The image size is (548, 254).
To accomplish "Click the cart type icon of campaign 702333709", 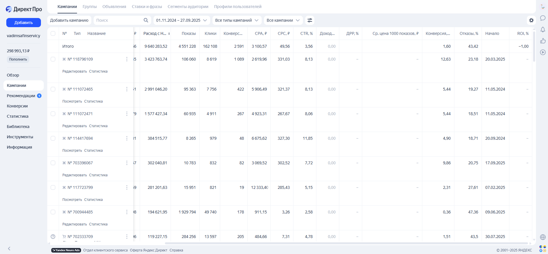I will (x=64, y=237).
